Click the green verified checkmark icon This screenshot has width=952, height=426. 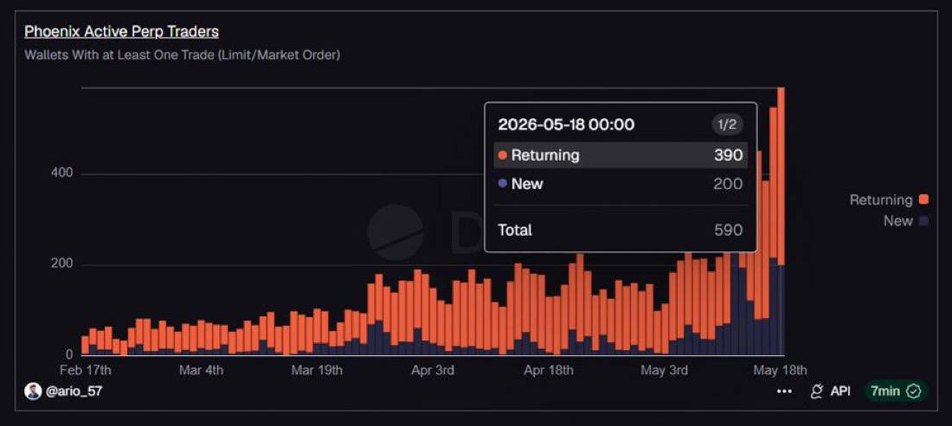pyautogui.click(x=914, y=391)
